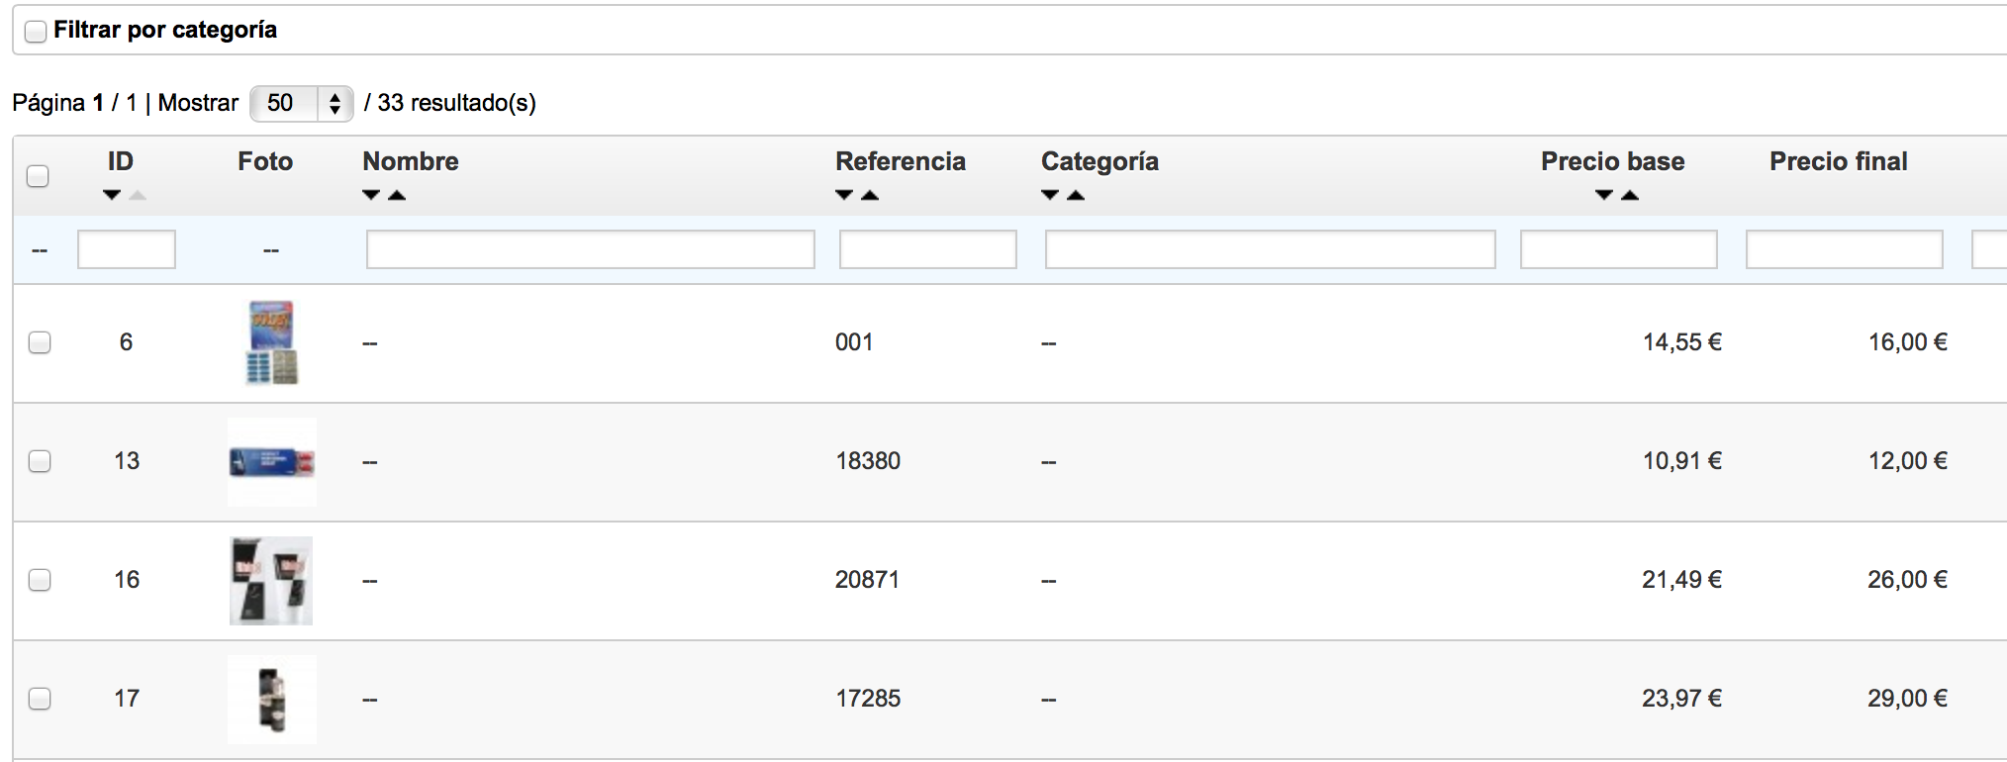Sort Referencia column descending arrow
The image size is (2007, 762).
[x=844, y=195]
